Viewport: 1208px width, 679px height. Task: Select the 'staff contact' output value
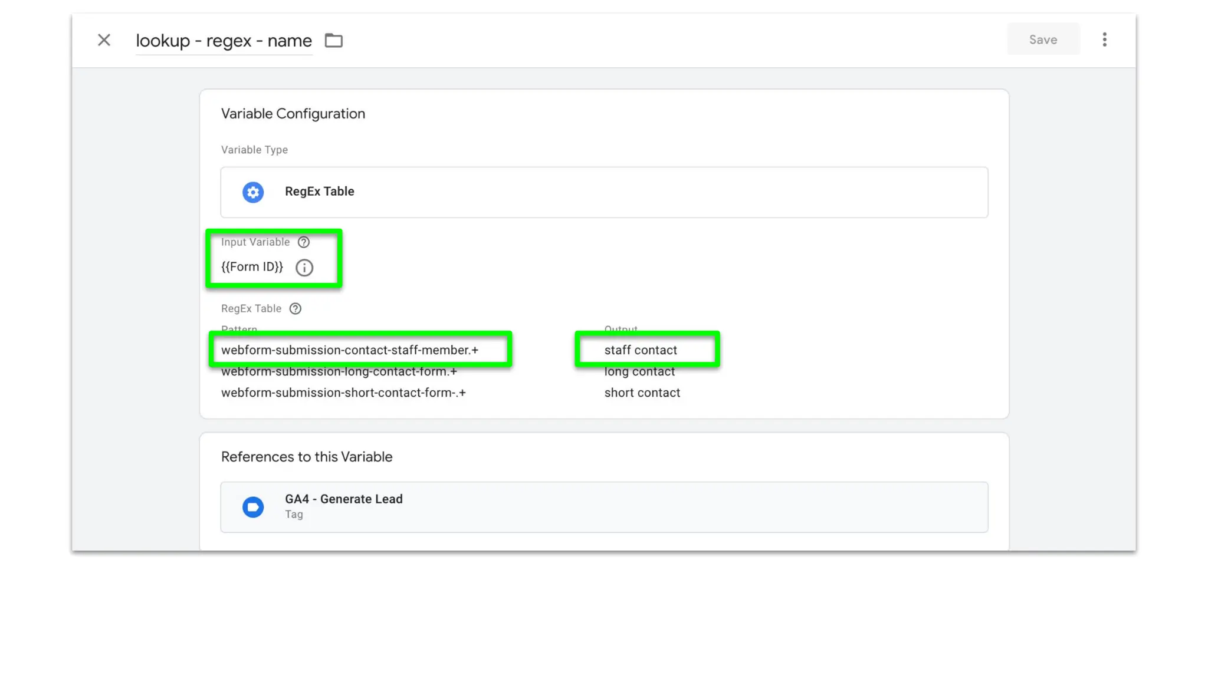point(641,350)
